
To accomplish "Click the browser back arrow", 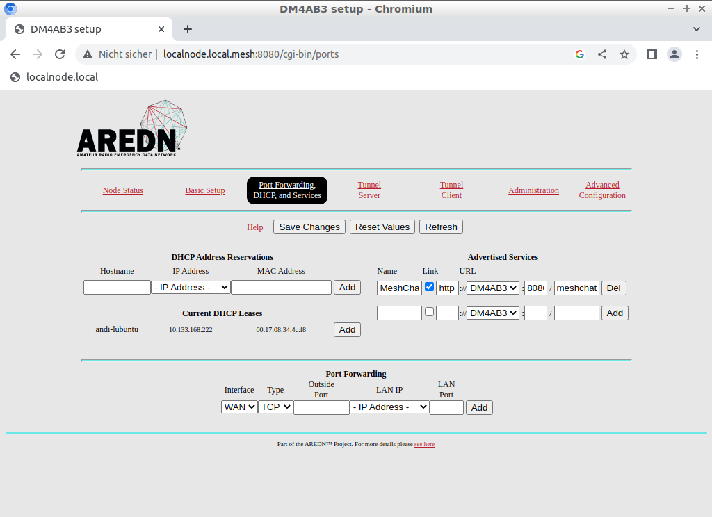I will pos(15,54).
